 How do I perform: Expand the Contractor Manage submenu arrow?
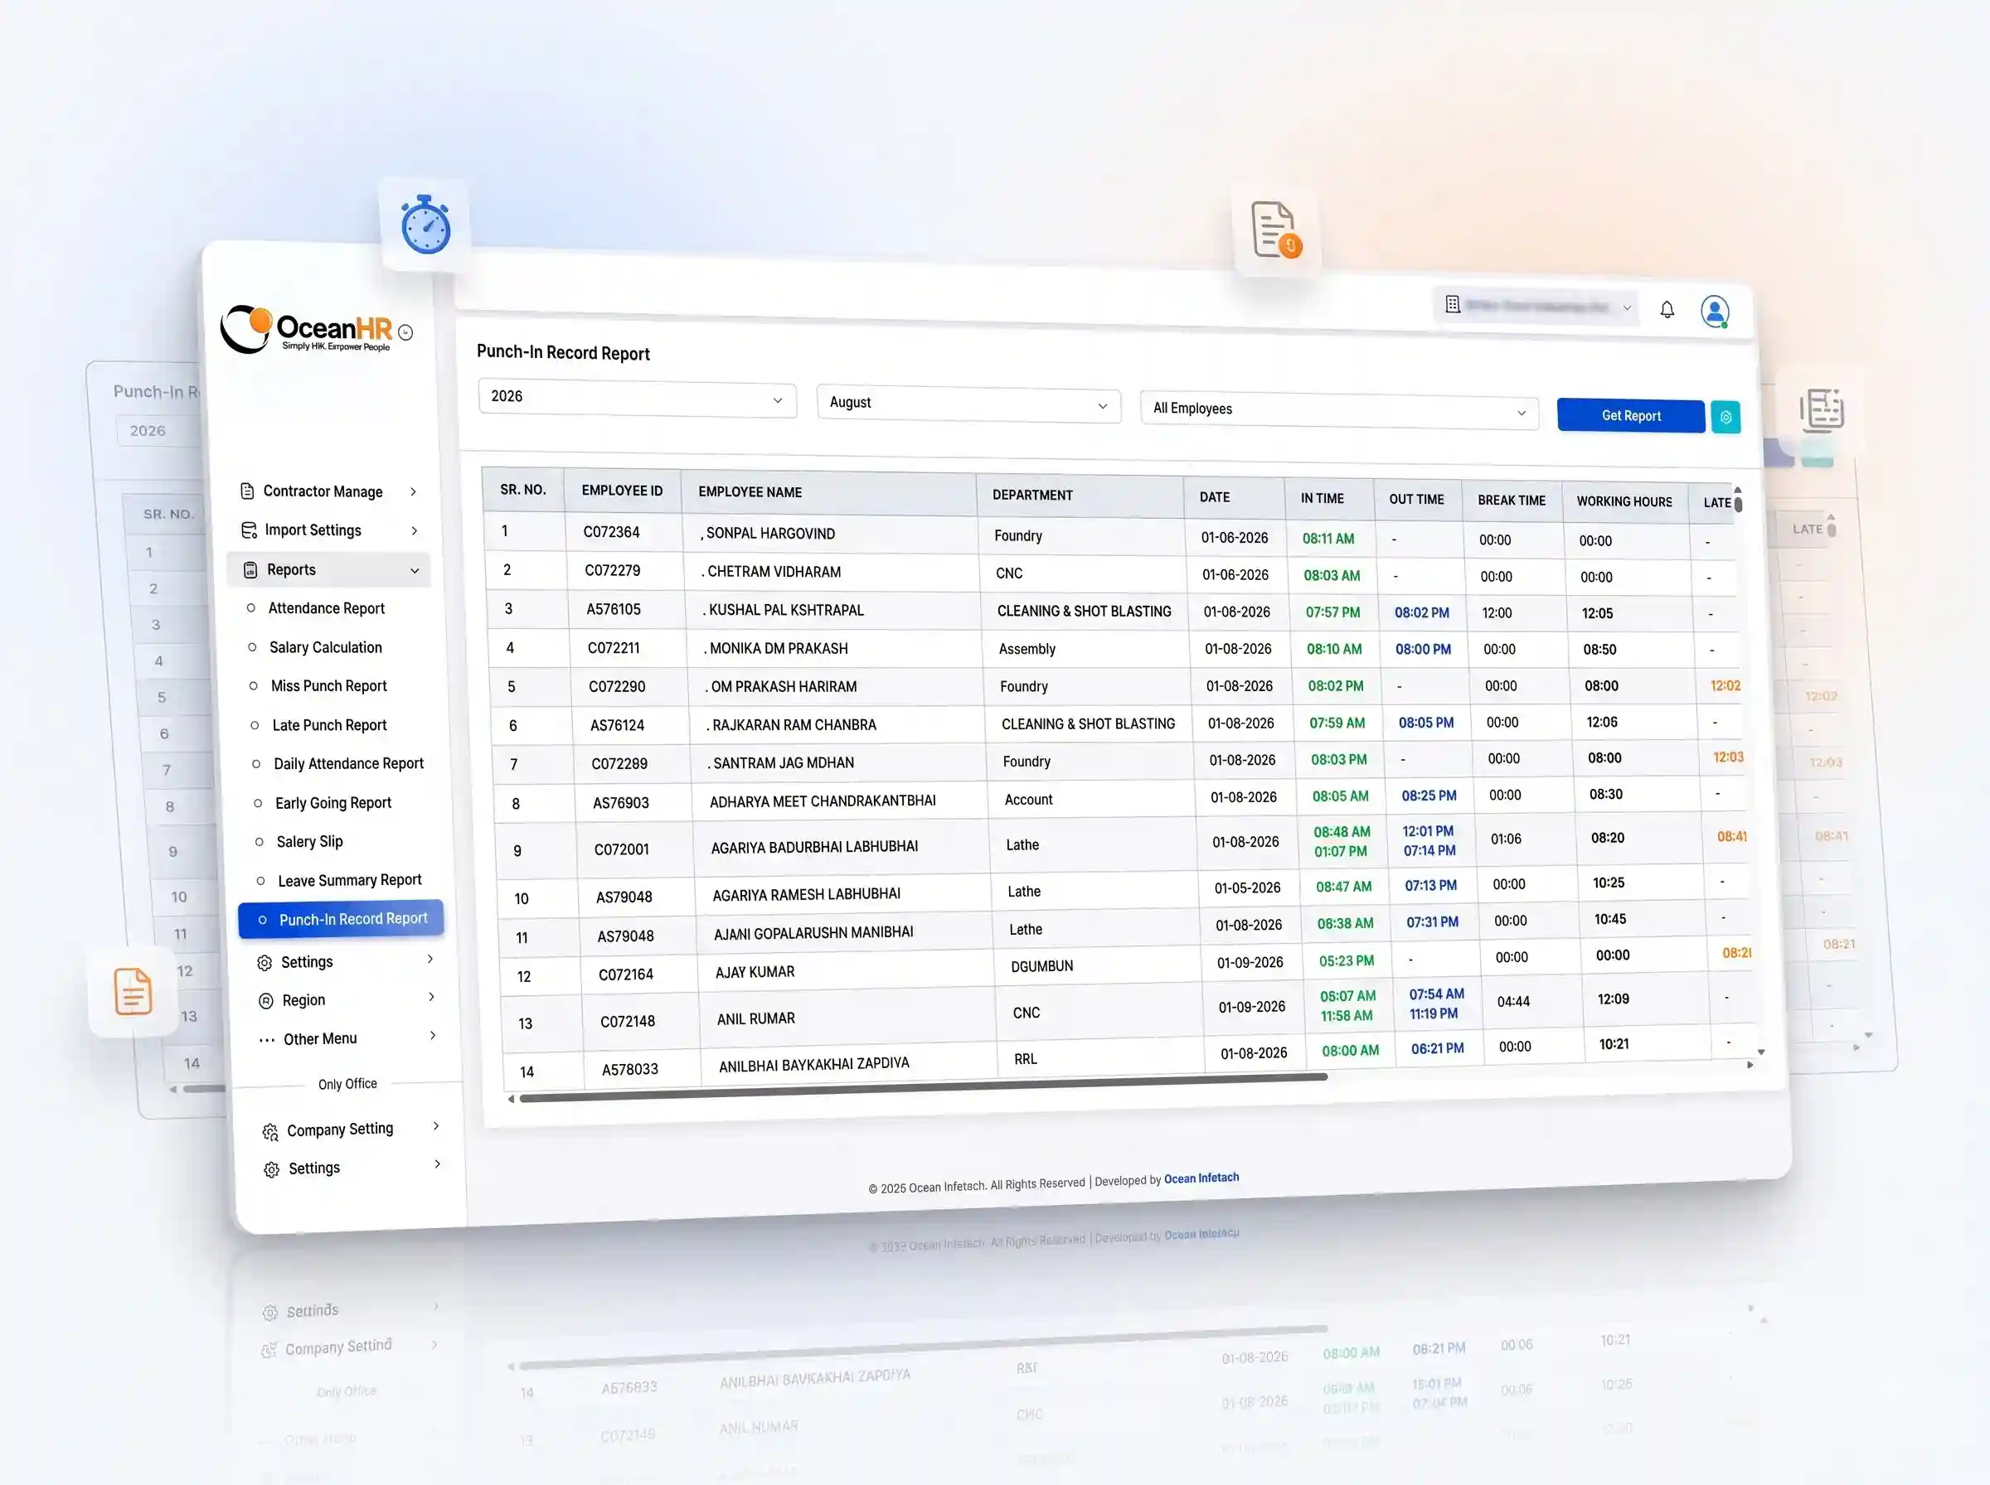(x=413, y=491)
